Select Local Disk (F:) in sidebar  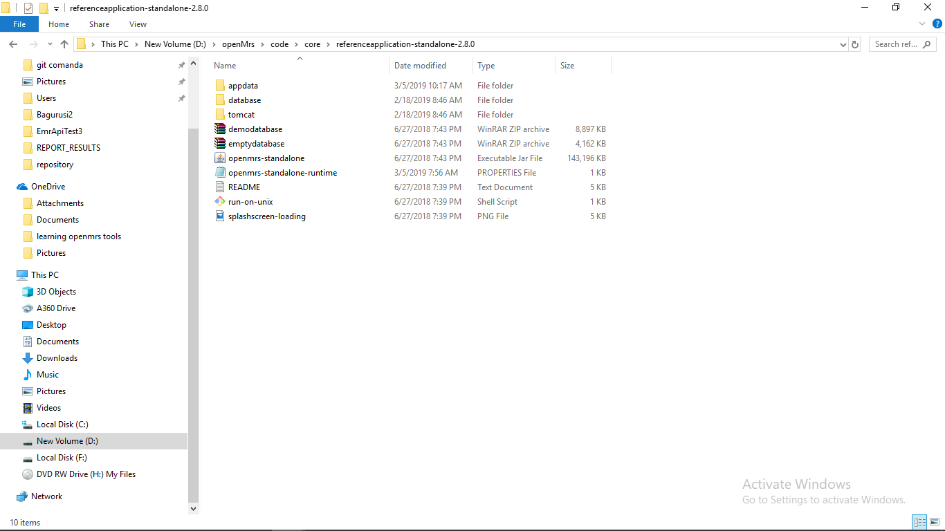(62, 458)
